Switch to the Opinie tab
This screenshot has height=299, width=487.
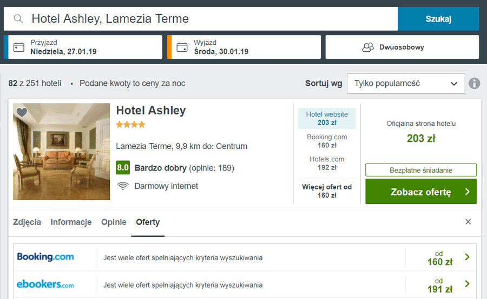click(x=114, y=222)
